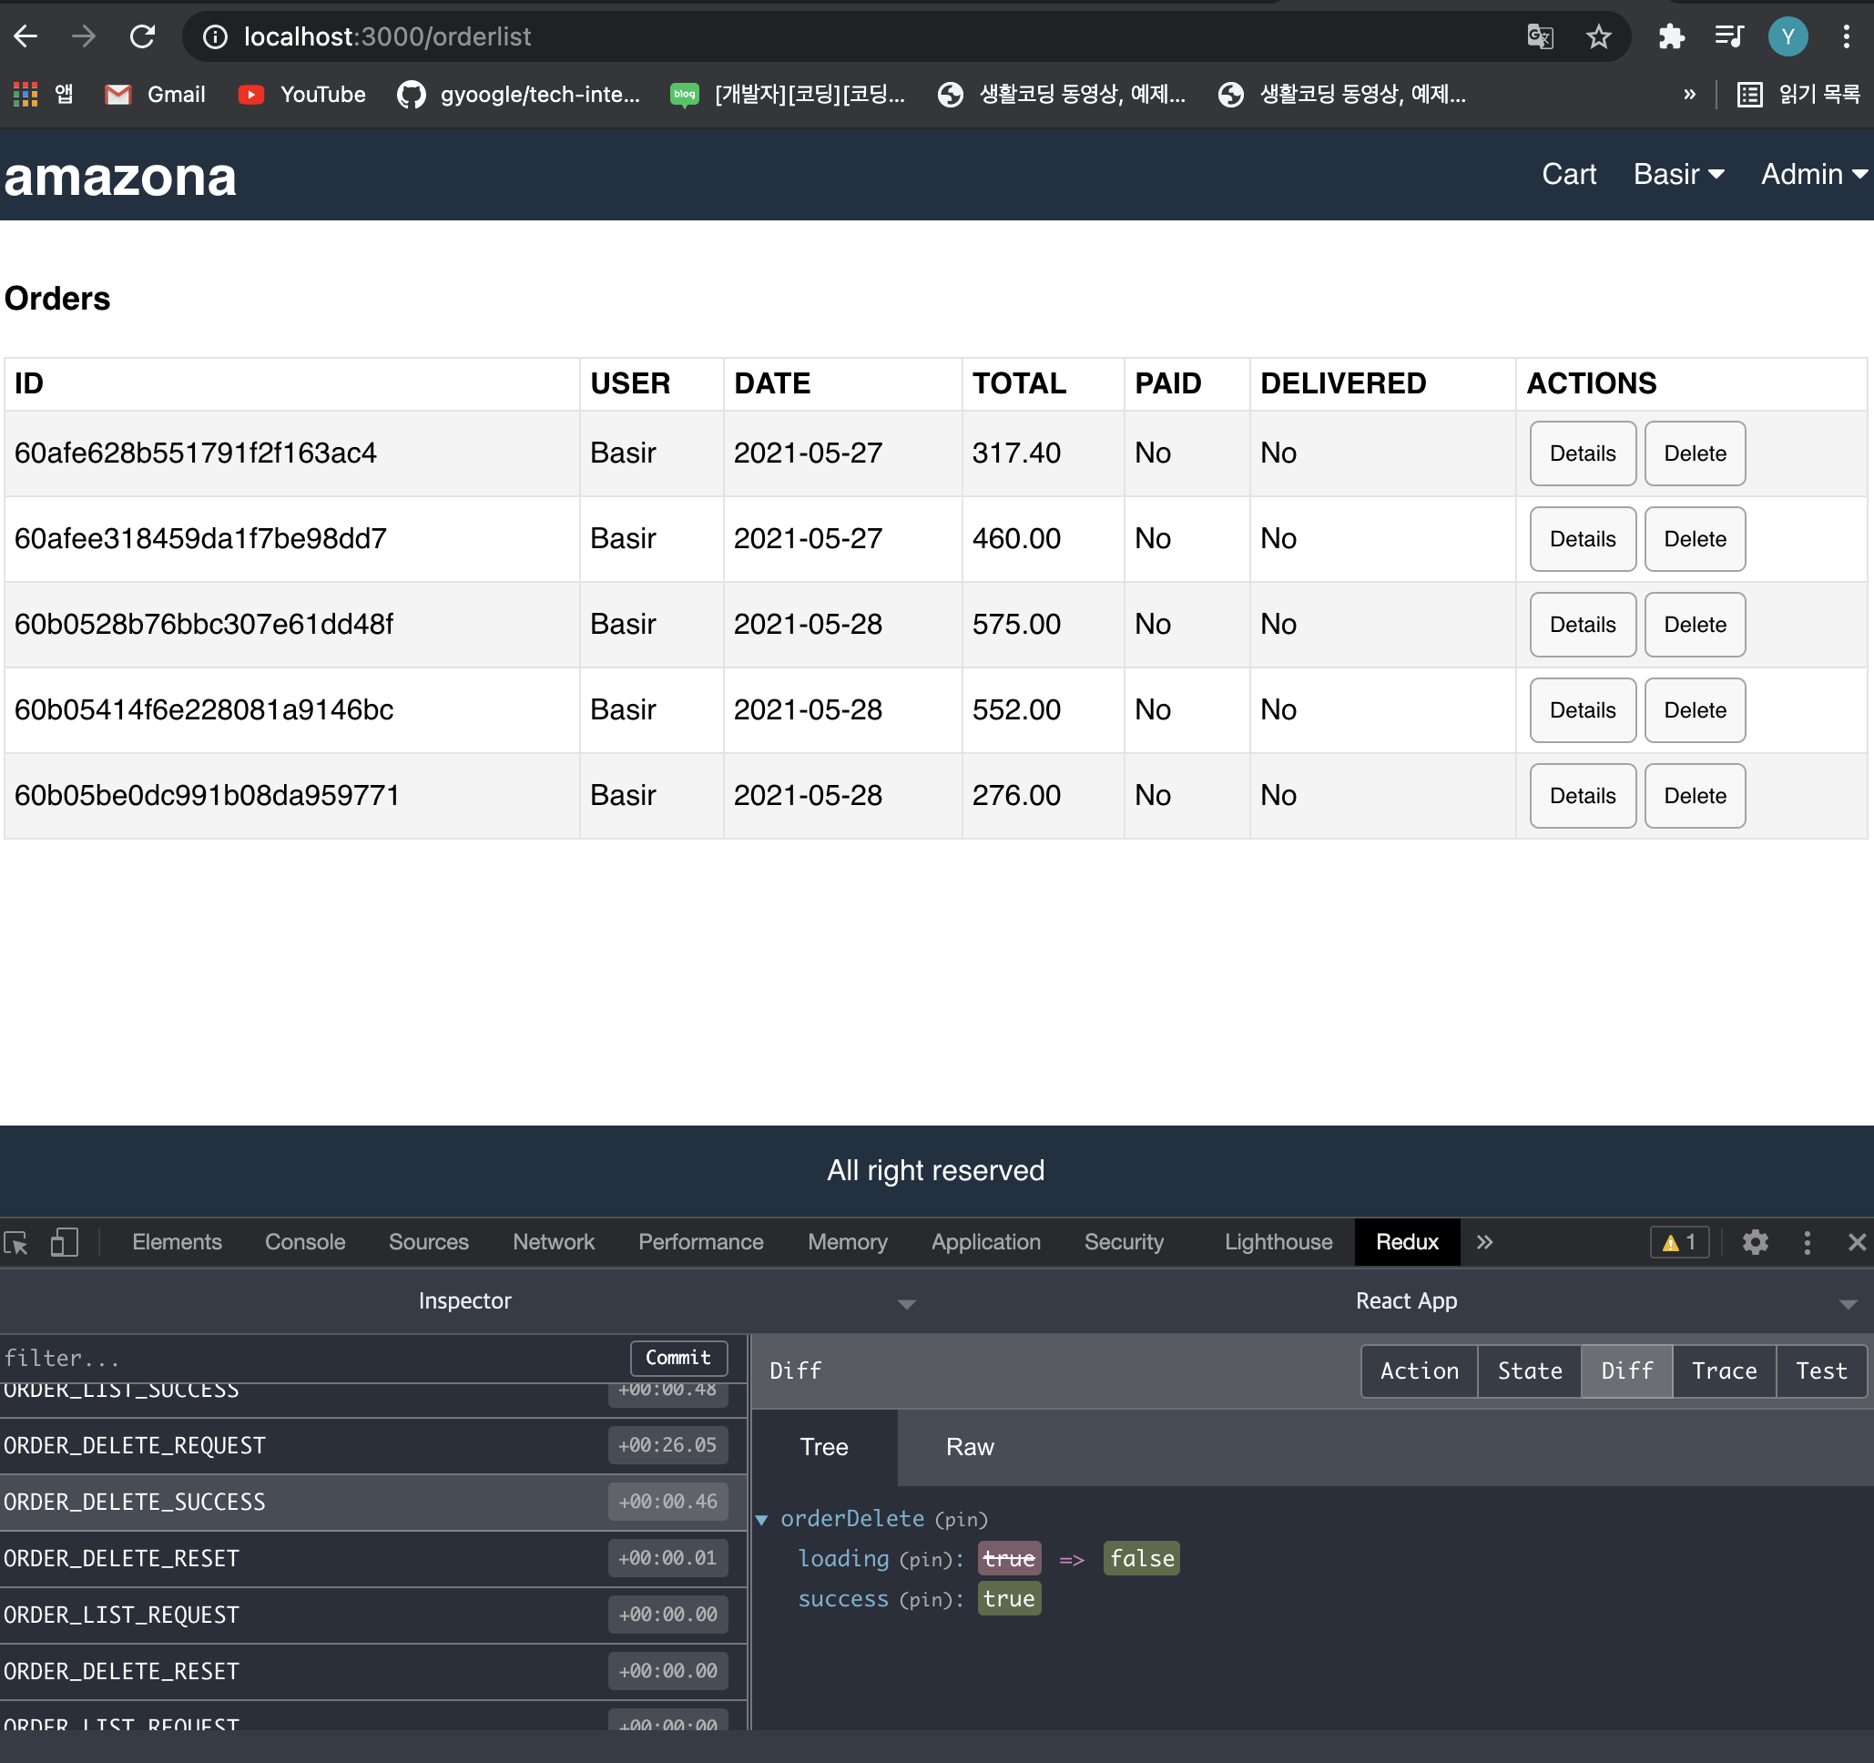The height and width of the screenshot is (1763, 1874).
Task: Switch to the Console tab
Action: coord(304,1241)
